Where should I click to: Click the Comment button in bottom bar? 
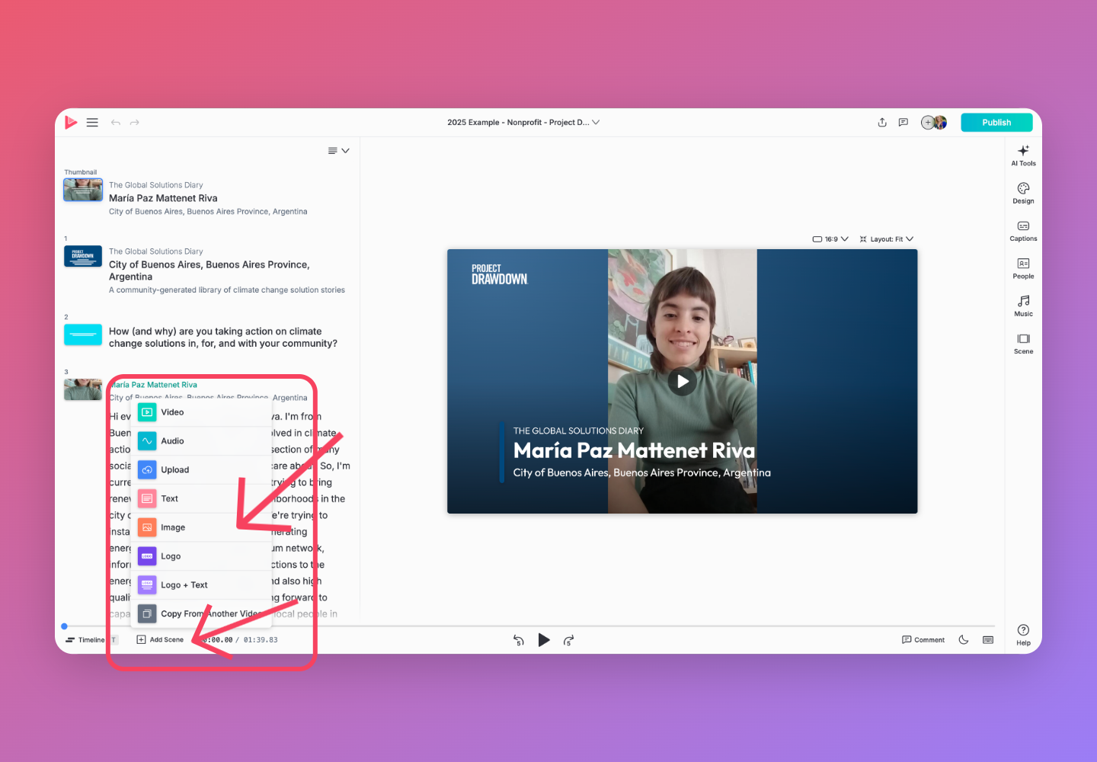click(x=923, y=640)
